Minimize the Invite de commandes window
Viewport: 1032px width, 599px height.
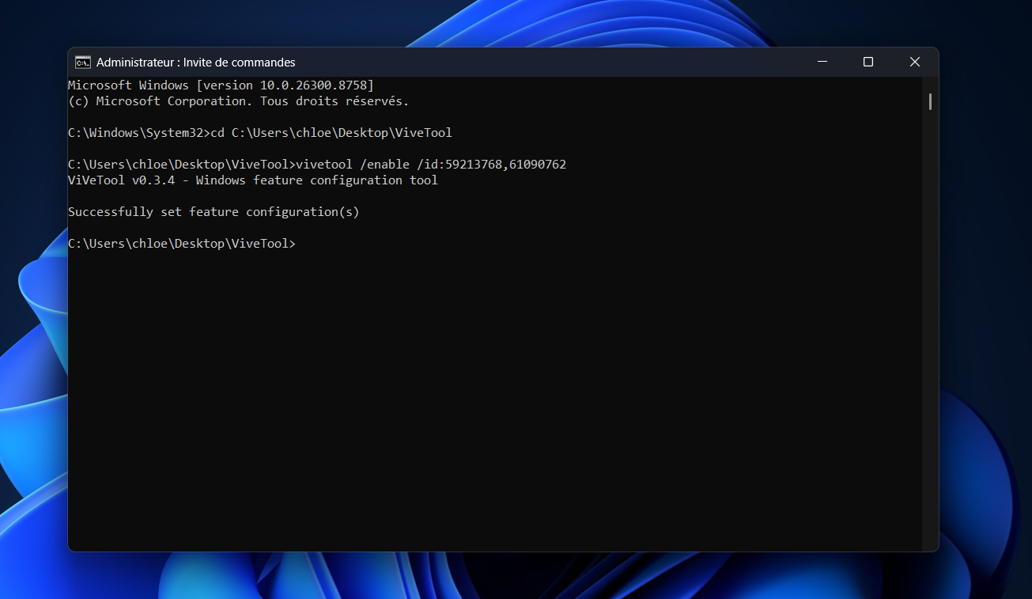click(822, 62)
